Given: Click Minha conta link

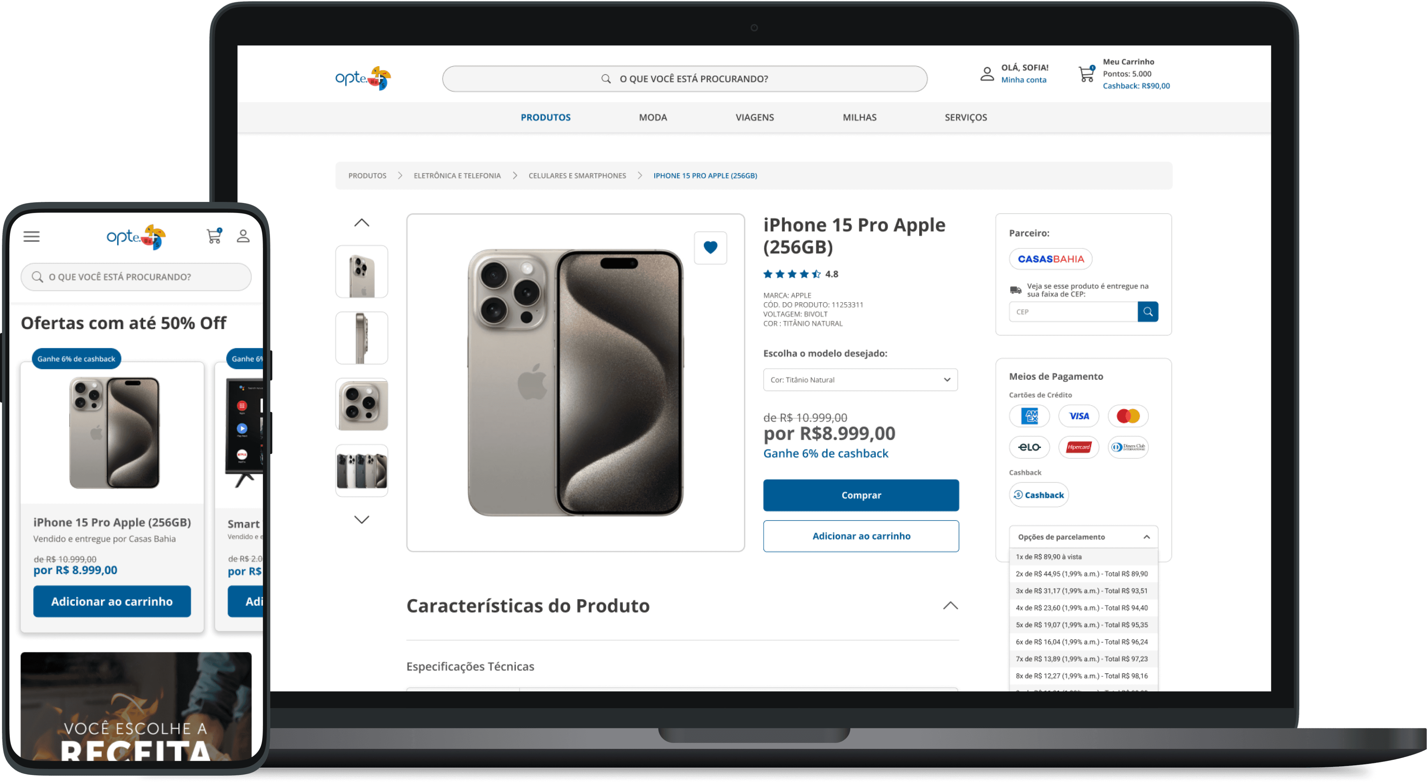Looking at the screenshot, I should click(x=1023, y=80).
